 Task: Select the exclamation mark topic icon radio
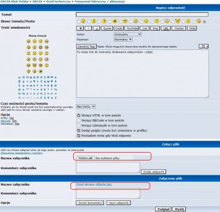coord(89,22)
